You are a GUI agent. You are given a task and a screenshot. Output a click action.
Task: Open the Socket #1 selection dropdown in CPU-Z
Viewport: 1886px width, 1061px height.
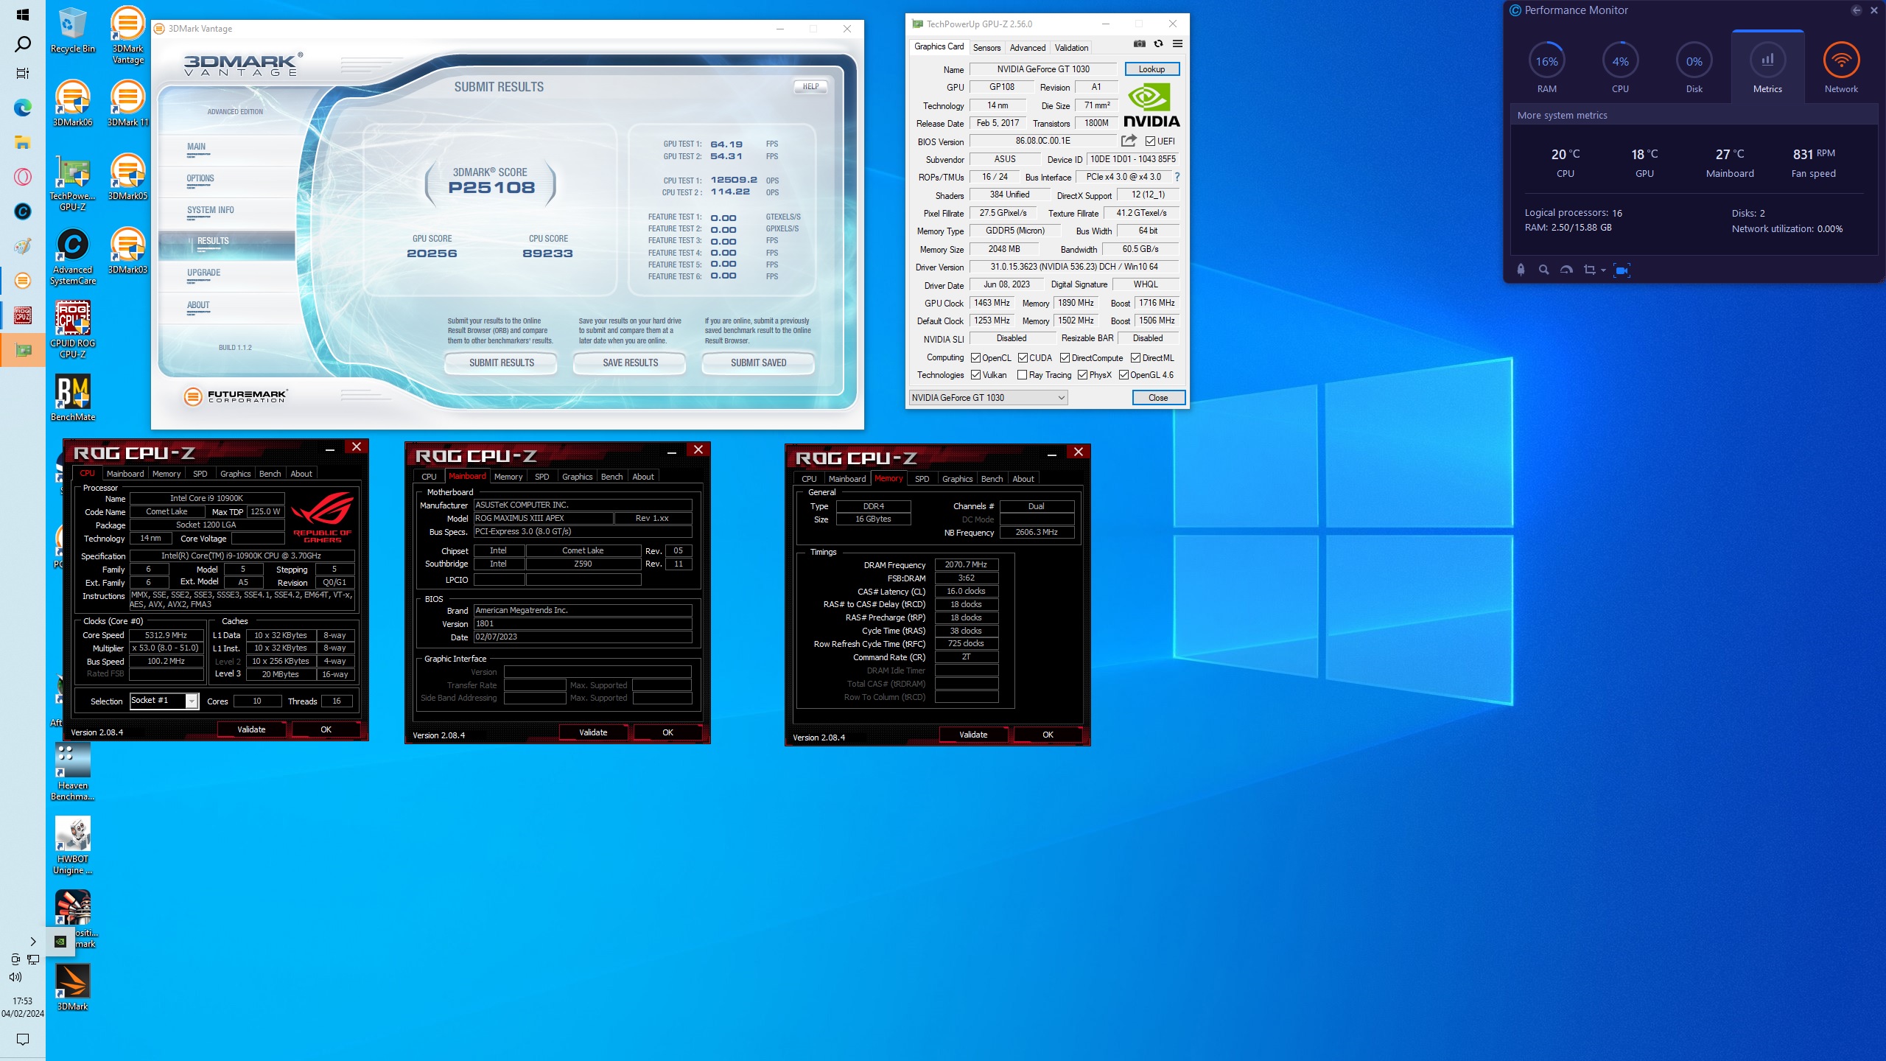tap(164, 701)
